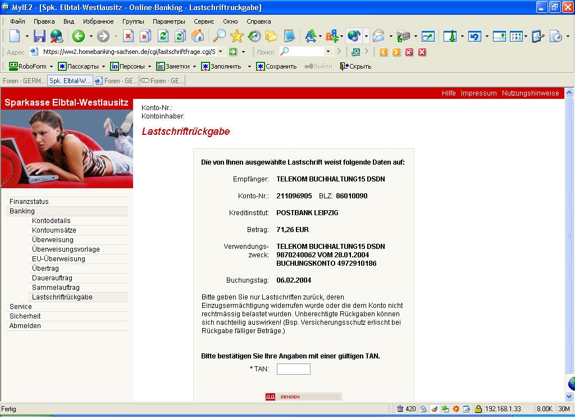This screenshot has height=418, width=575.
Task: Click the tile windows colored grid icon
Action: 517,36
